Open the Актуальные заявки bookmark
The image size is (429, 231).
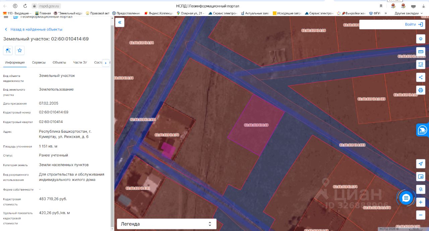click(255, 13)
